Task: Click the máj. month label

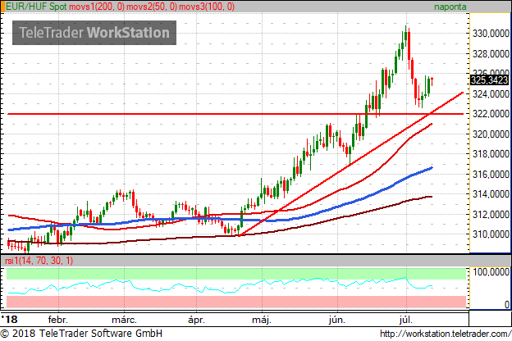Action: click(x=262, y=320)
